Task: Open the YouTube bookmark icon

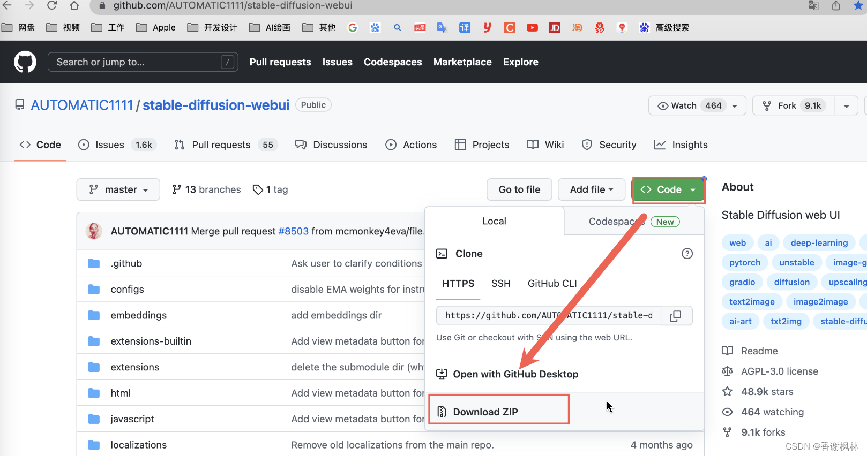Action: click(532, 28)
